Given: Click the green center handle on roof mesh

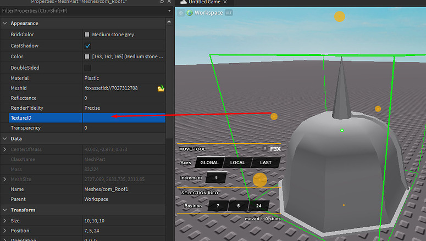Looking at the screenshot, I should 342,131.
